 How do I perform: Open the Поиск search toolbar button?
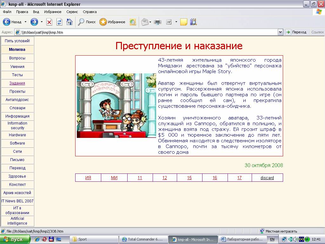click(x=87, y=22)
